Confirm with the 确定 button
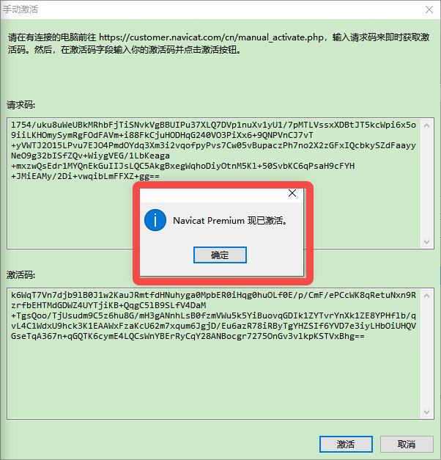This screenshot has width=441, height=460. pos(220,255)
